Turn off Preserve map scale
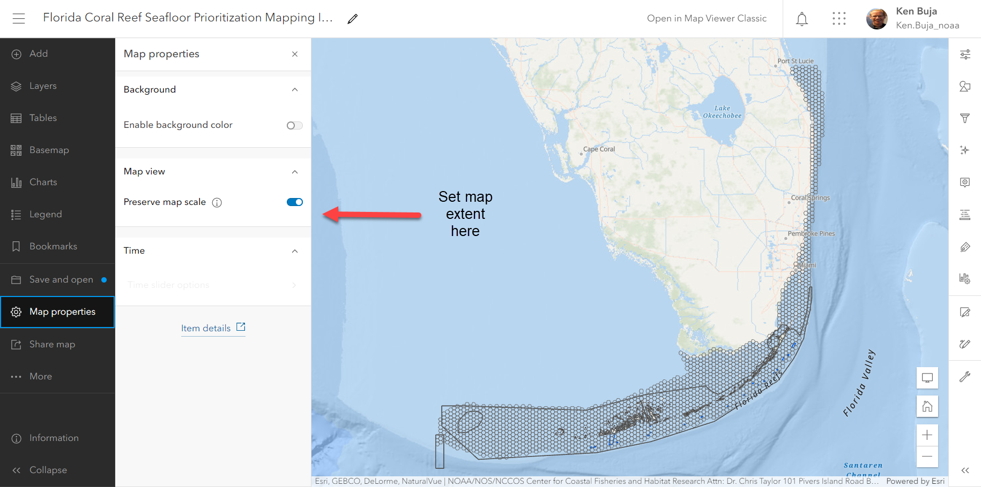This screenshot has width=981, height=487. tap(294, 202)
